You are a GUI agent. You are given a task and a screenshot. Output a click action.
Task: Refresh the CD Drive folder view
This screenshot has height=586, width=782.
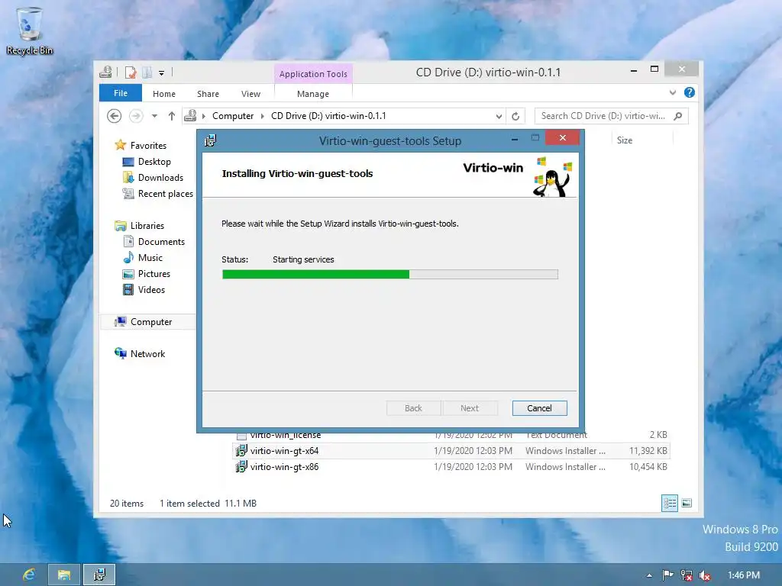[x=515, y=116]
